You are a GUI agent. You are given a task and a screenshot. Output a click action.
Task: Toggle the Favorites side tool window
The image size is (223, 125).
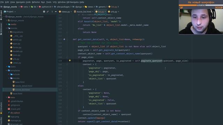(x=1, y=121)
